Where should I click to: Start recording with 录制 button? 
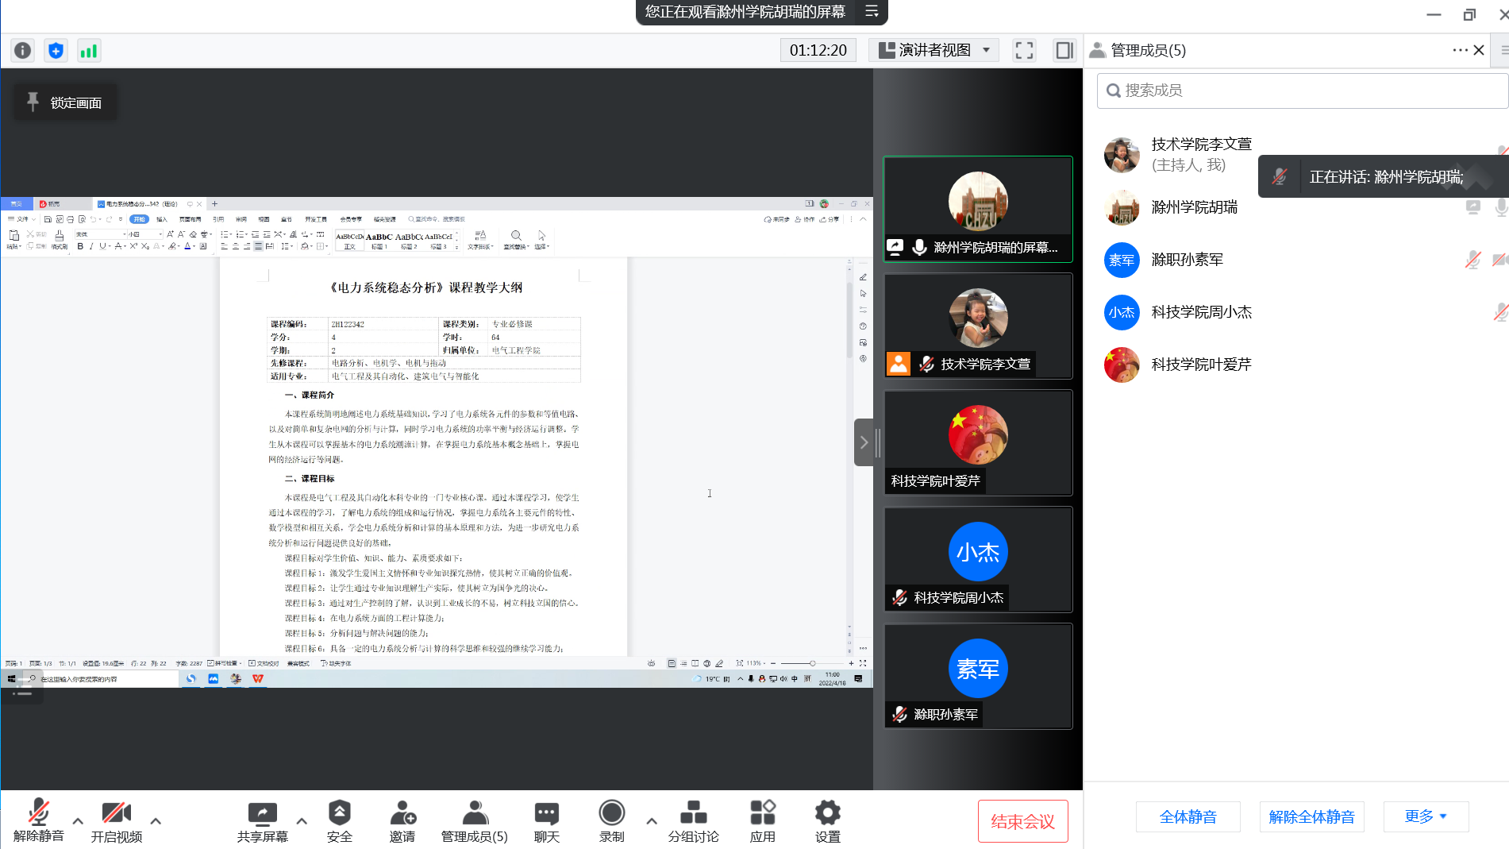(611, 821)
